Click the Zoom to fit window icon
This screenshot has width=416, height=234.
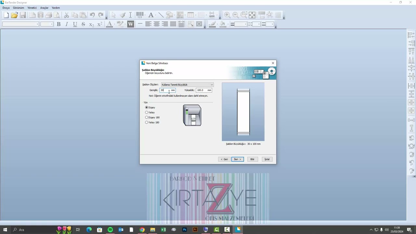252,15
